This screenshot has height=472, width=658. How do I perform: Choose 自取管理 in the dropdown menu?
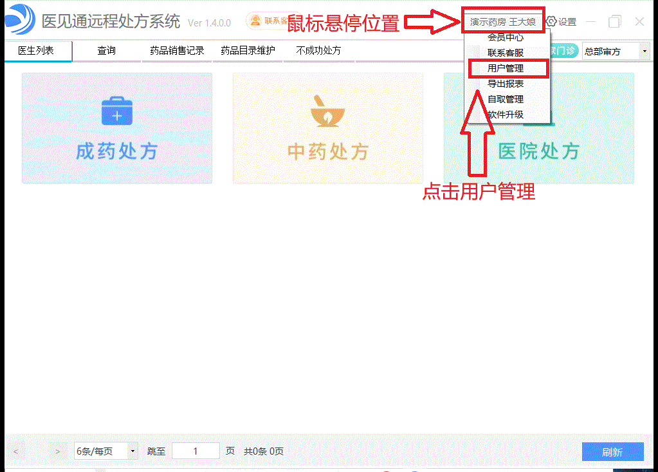pyautogui.click(x=506, y=99)
